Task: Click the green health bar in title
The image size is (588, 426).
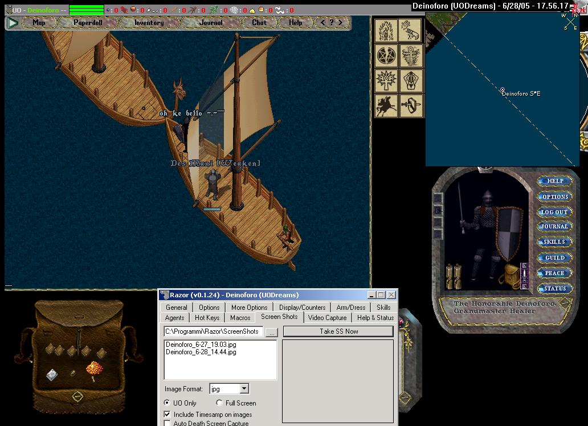Action: [86, 10]
